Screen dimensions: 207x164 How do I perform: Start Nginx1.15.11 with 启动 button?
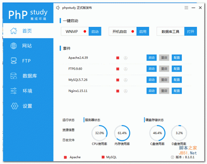[x=151, y=91]
